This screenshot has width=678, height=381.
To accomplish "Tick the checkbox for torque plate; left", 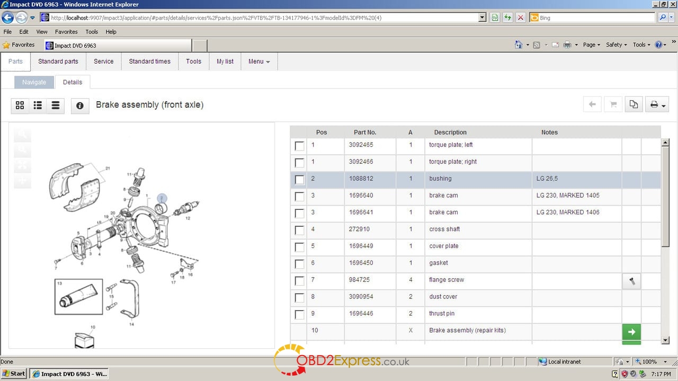I will pyautogui.click(x=299, y=146).
